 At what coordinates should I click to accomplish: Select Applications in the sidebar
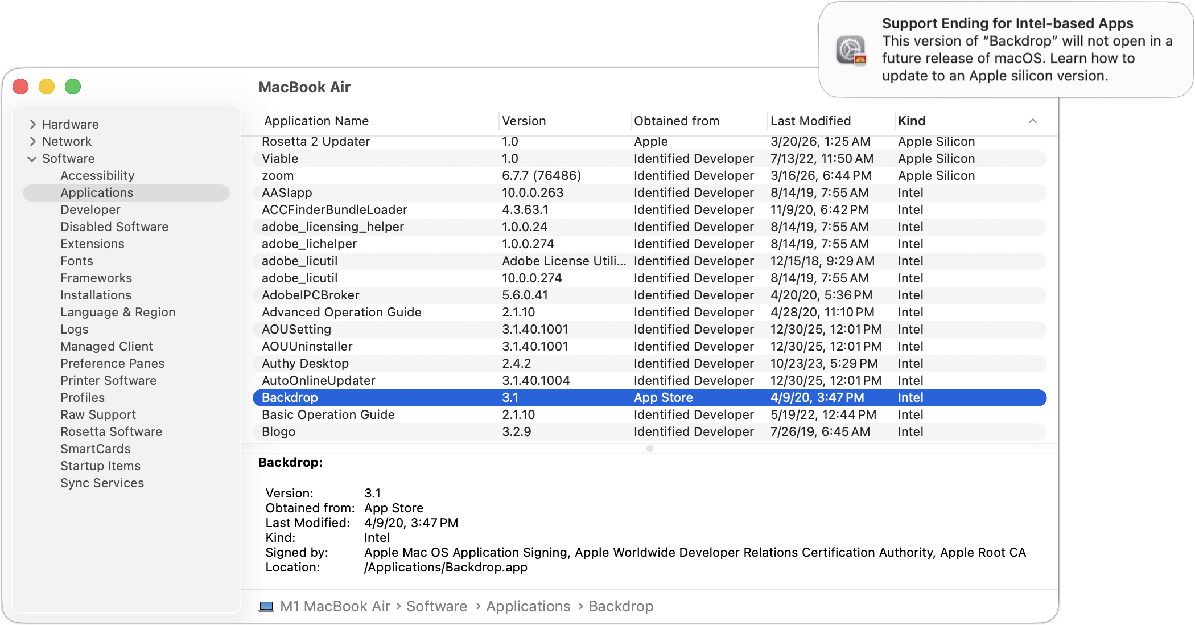pyautogui.click(x=97, y=192)
